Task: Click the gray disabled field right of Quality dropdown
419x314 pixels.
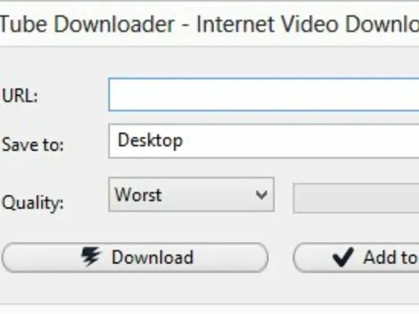Action: coord(356,198)
